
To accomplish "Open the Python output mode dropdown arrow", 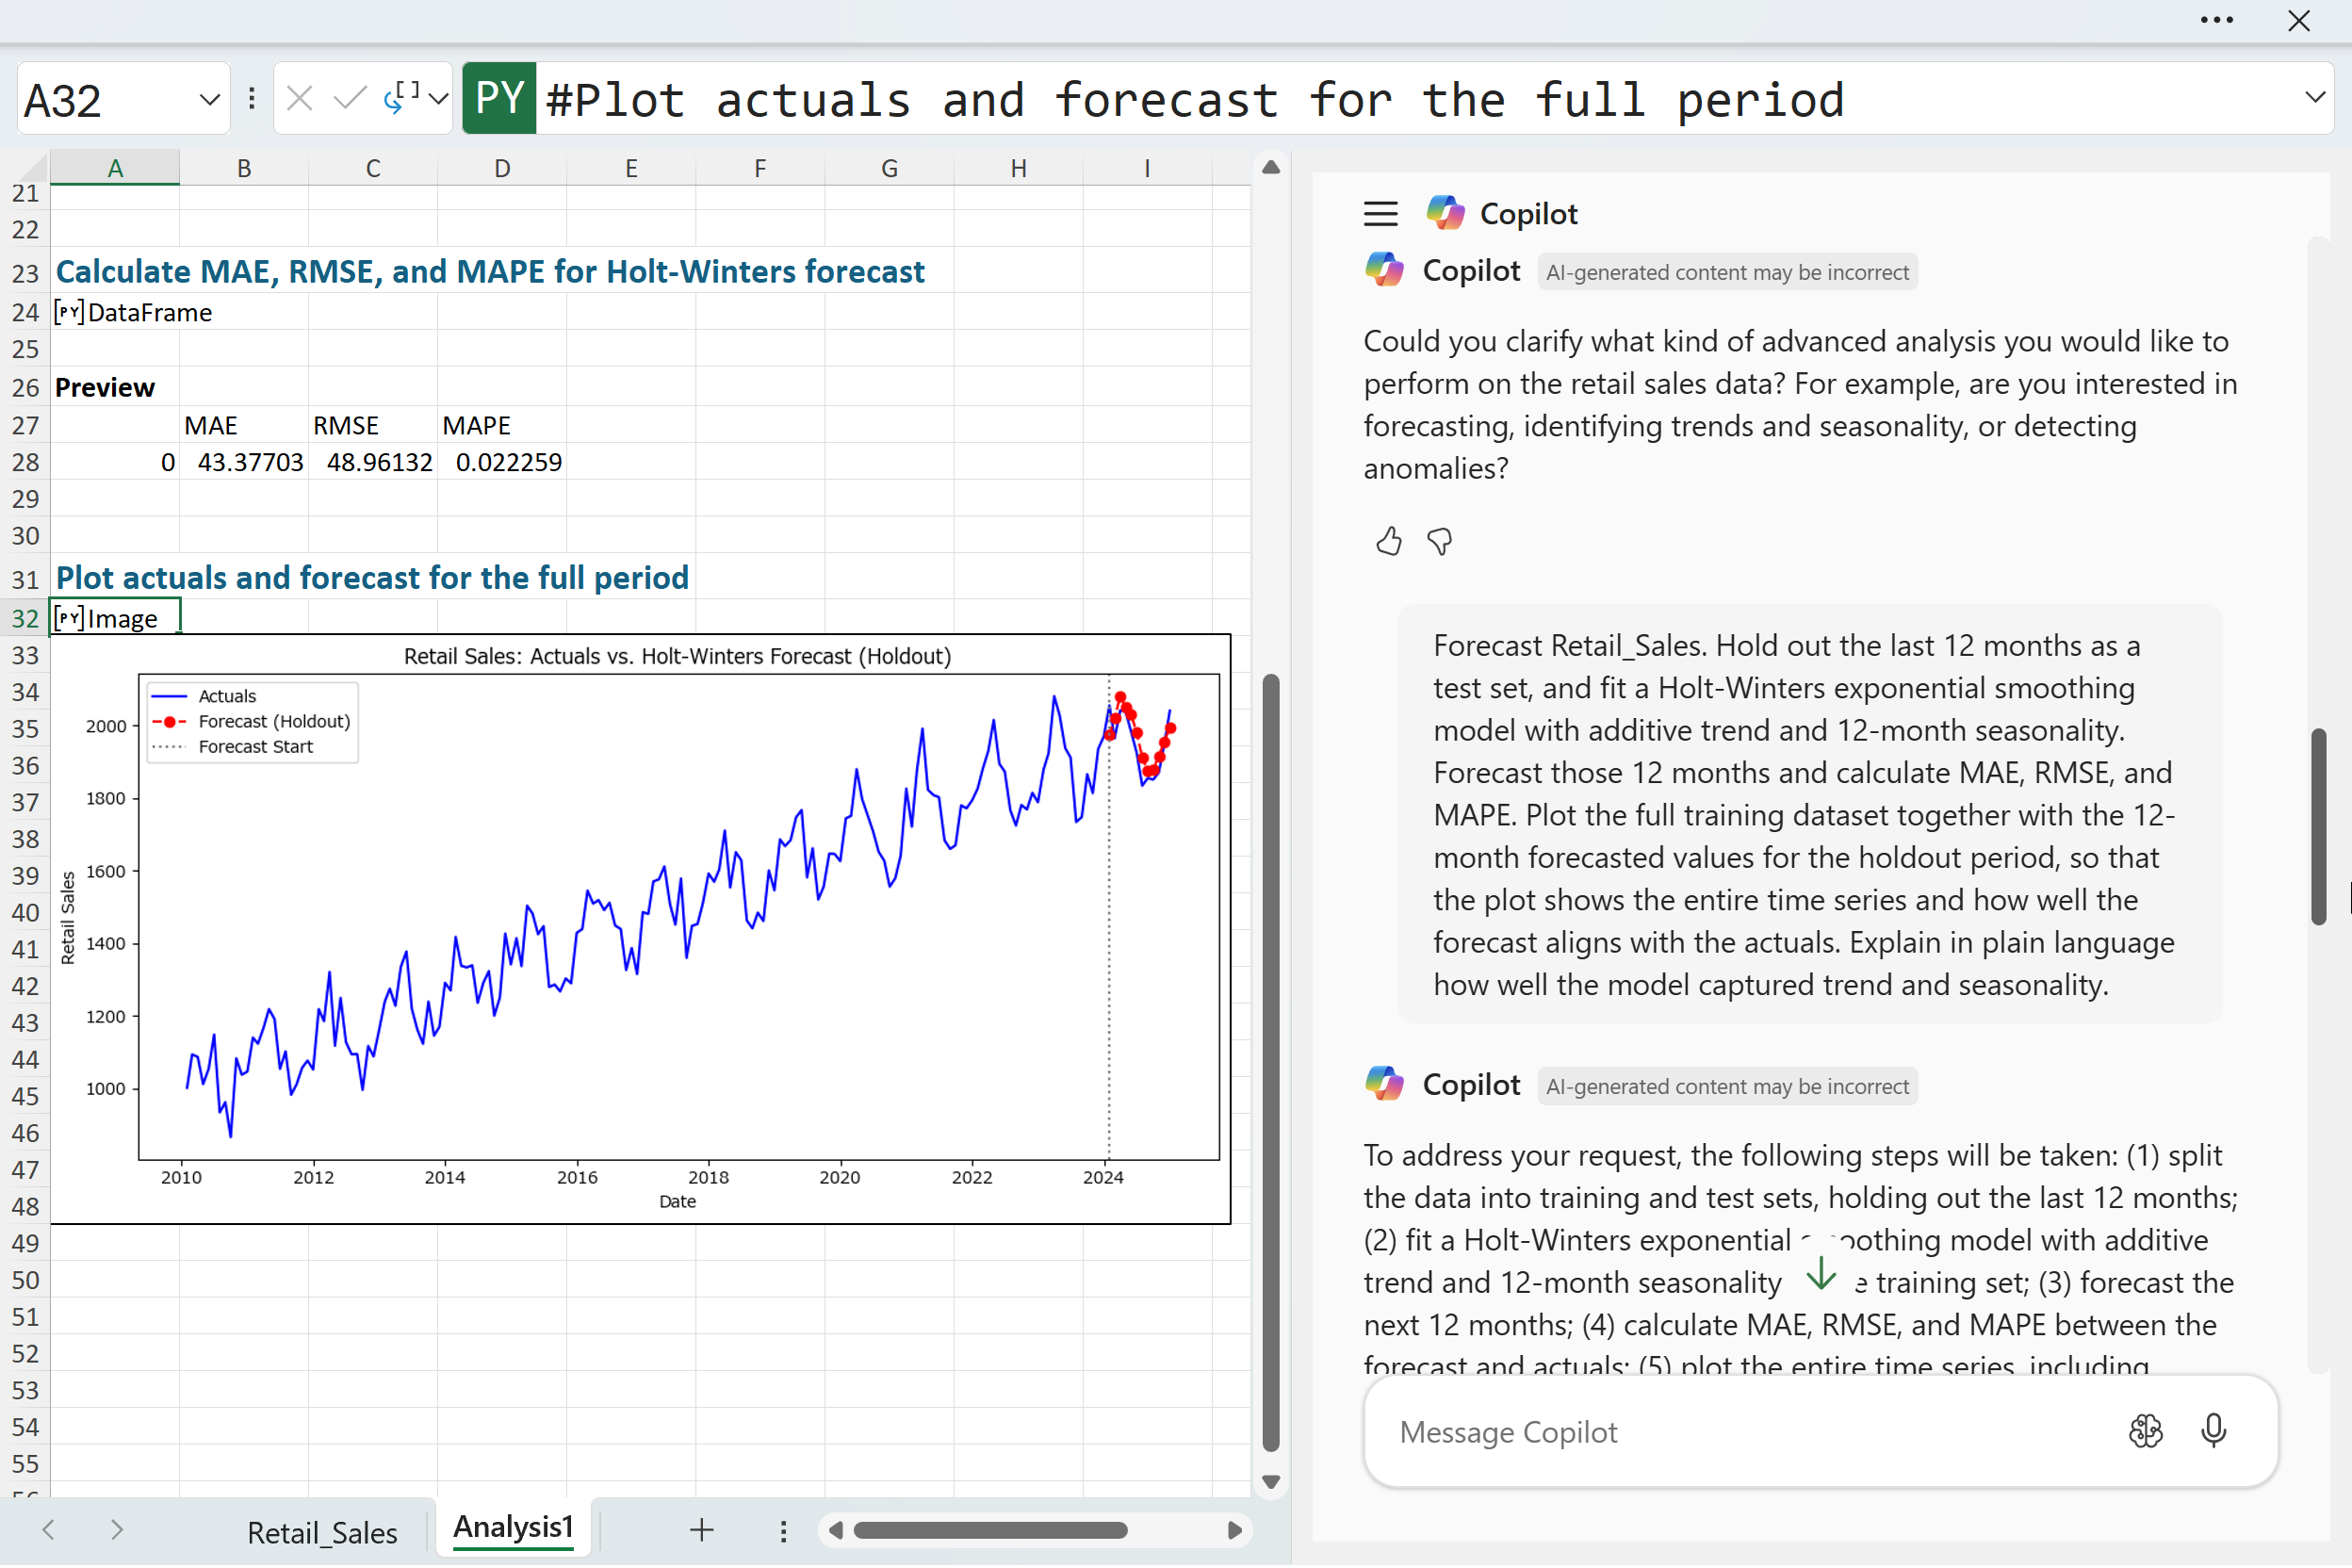I will pos(438,99).
